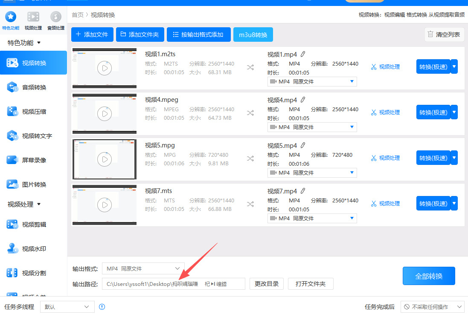
Task: Click the shuffle icon for 视频4.mpeg
Action: (250, 113)
